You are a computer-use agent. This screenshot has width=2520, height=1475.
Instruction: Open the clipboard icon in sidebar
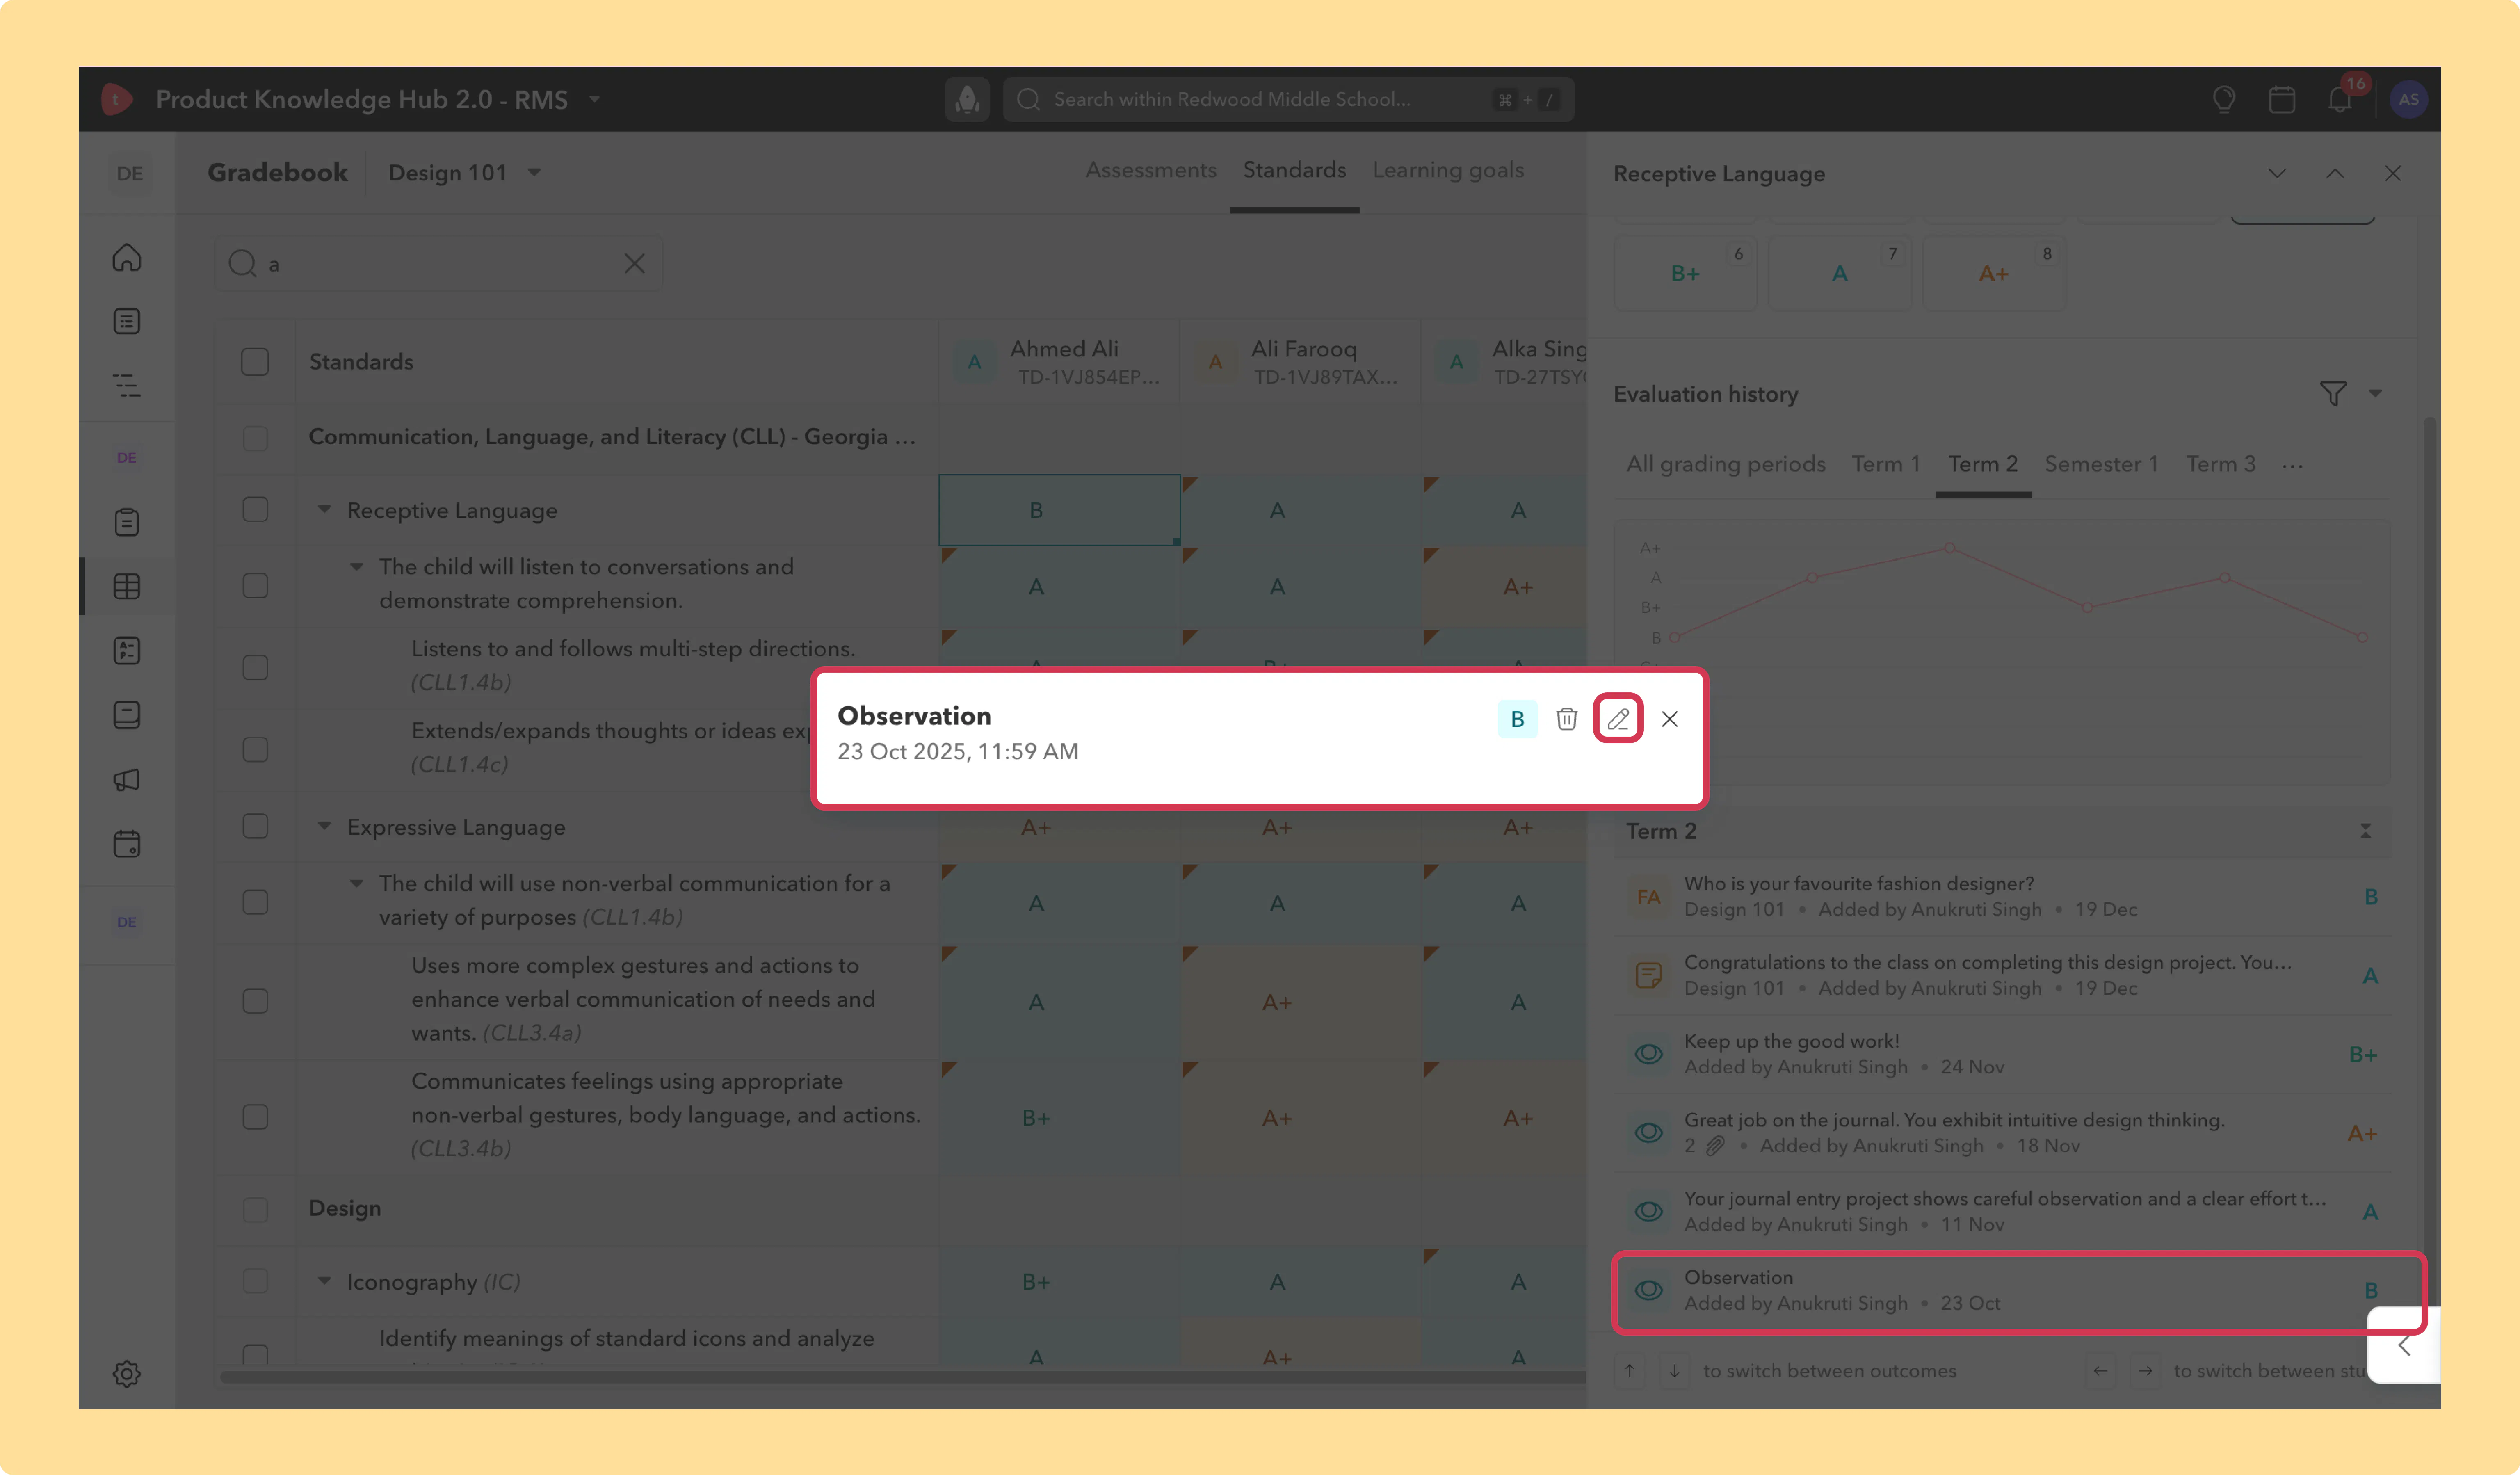127,522
